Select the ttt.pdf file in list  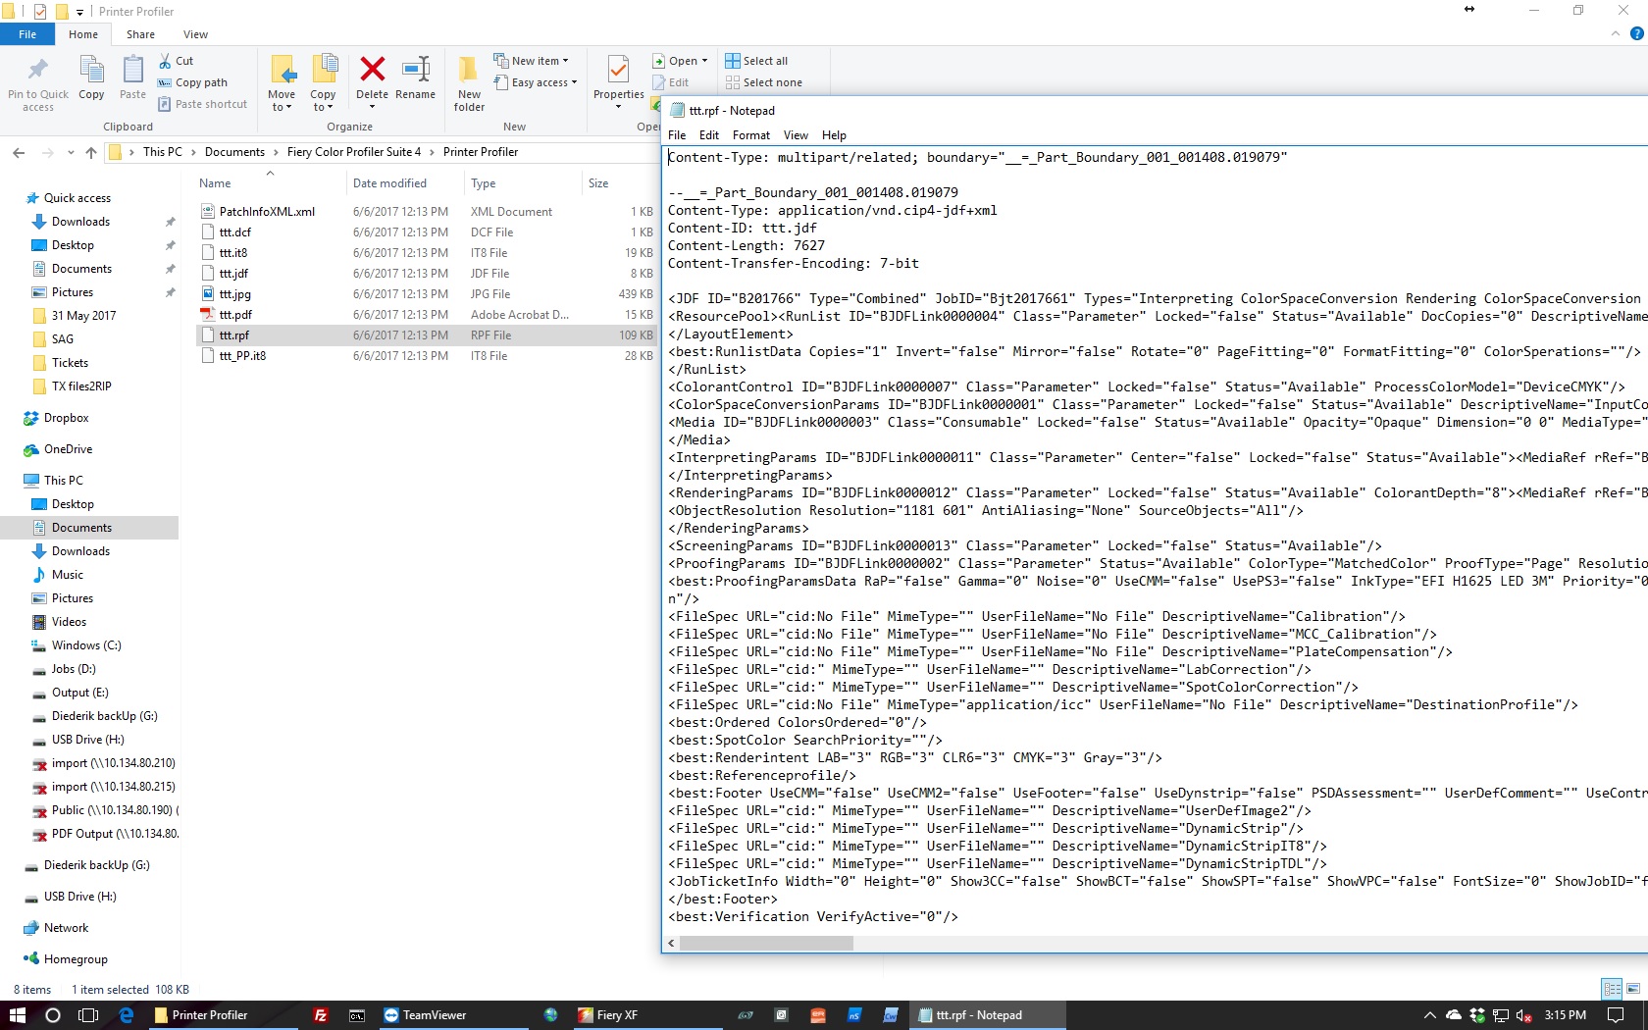click(x=235, y=315)
